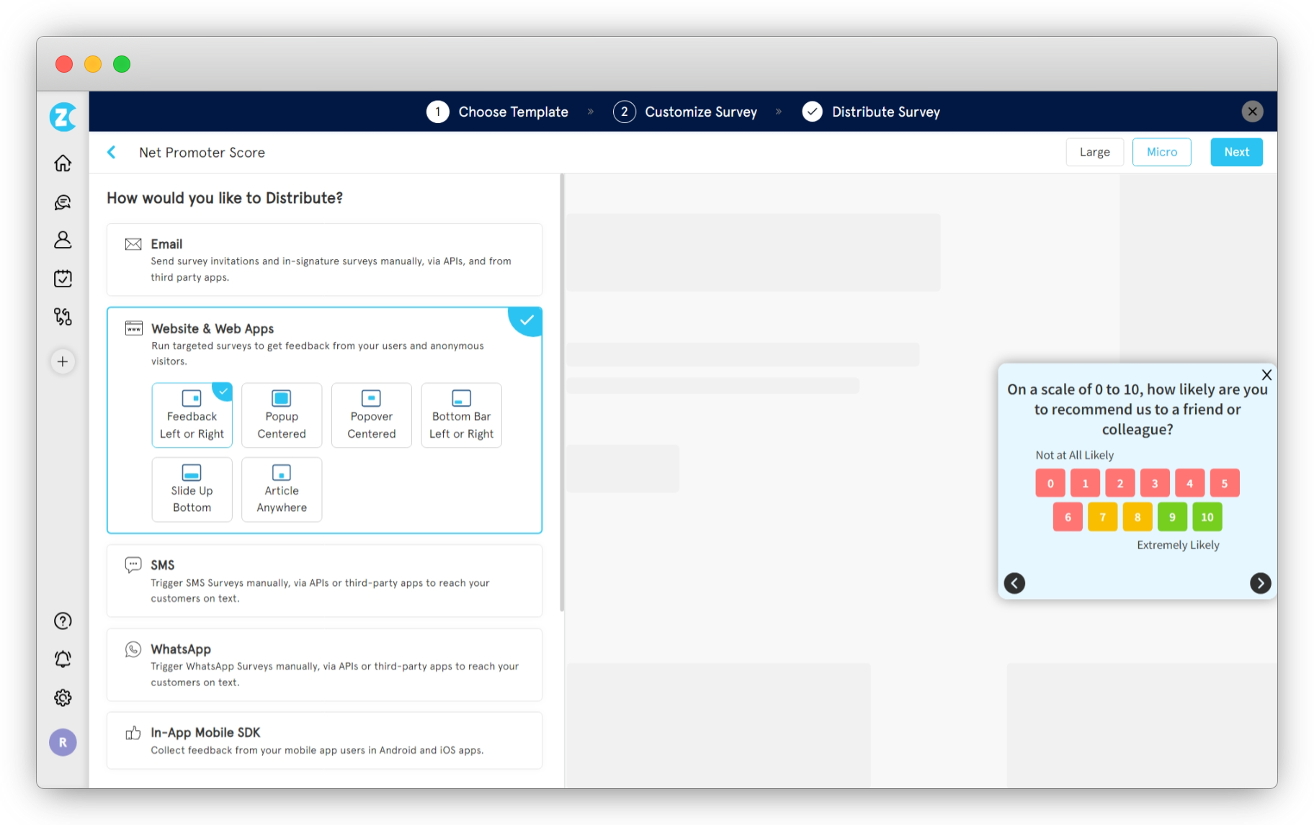
Task: Click the help question mark icon
Action: pyautogui.click(x=63, y=621)
